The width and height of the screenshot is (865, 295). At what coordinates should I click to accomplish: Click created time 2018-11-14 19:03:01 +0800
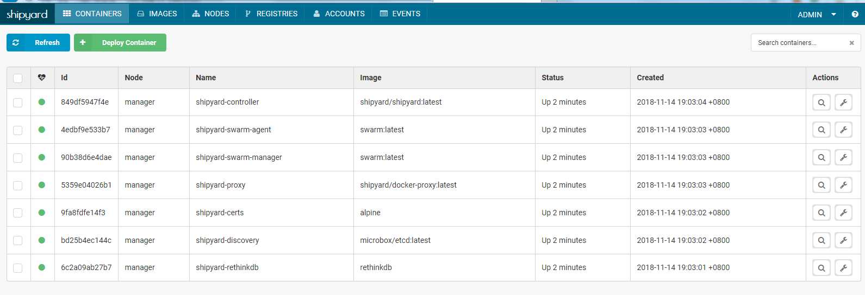pos(683,267)
